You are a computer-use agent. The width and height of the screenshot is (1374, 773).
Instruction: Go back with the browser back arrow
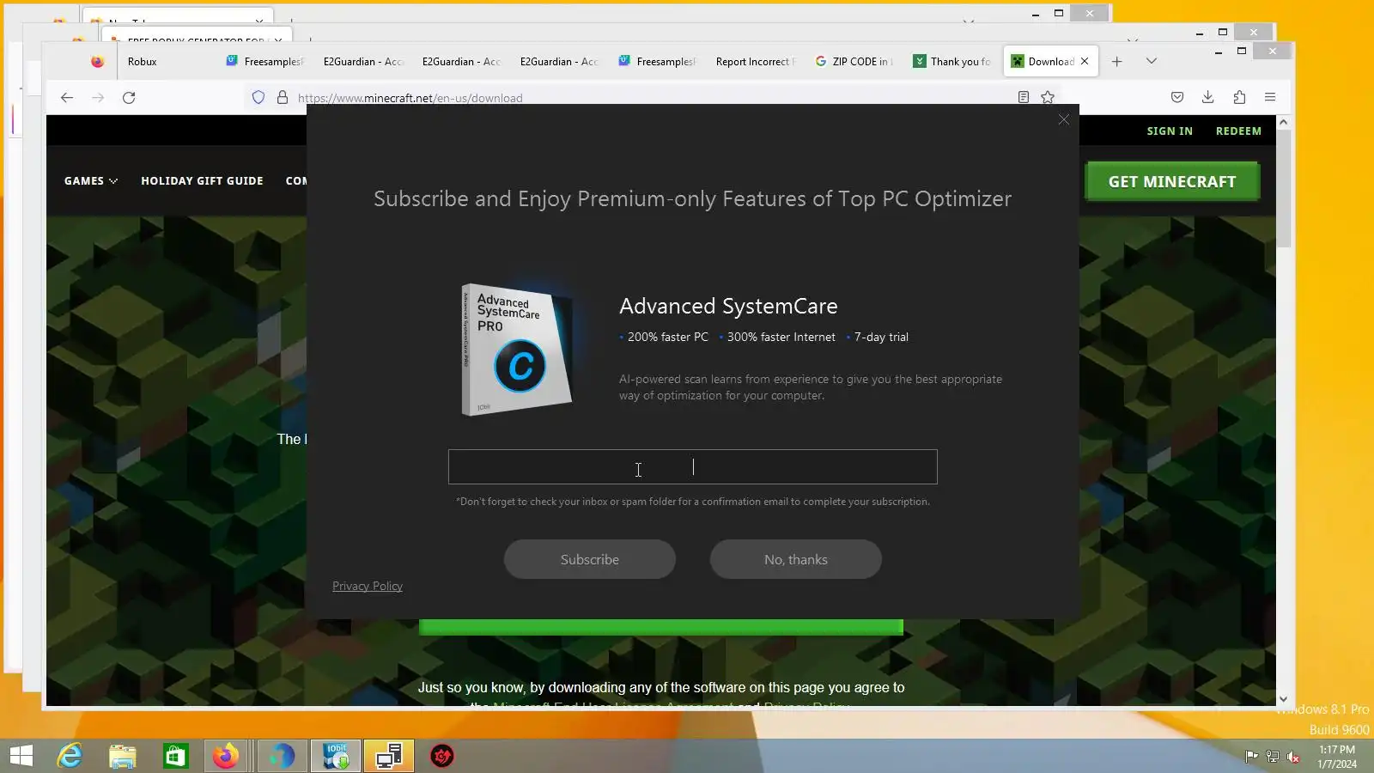[67, 98]
